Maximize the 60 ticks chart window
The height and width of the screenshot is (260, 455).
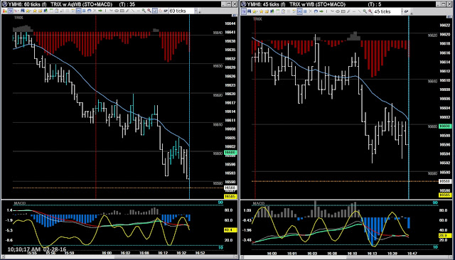229,4
